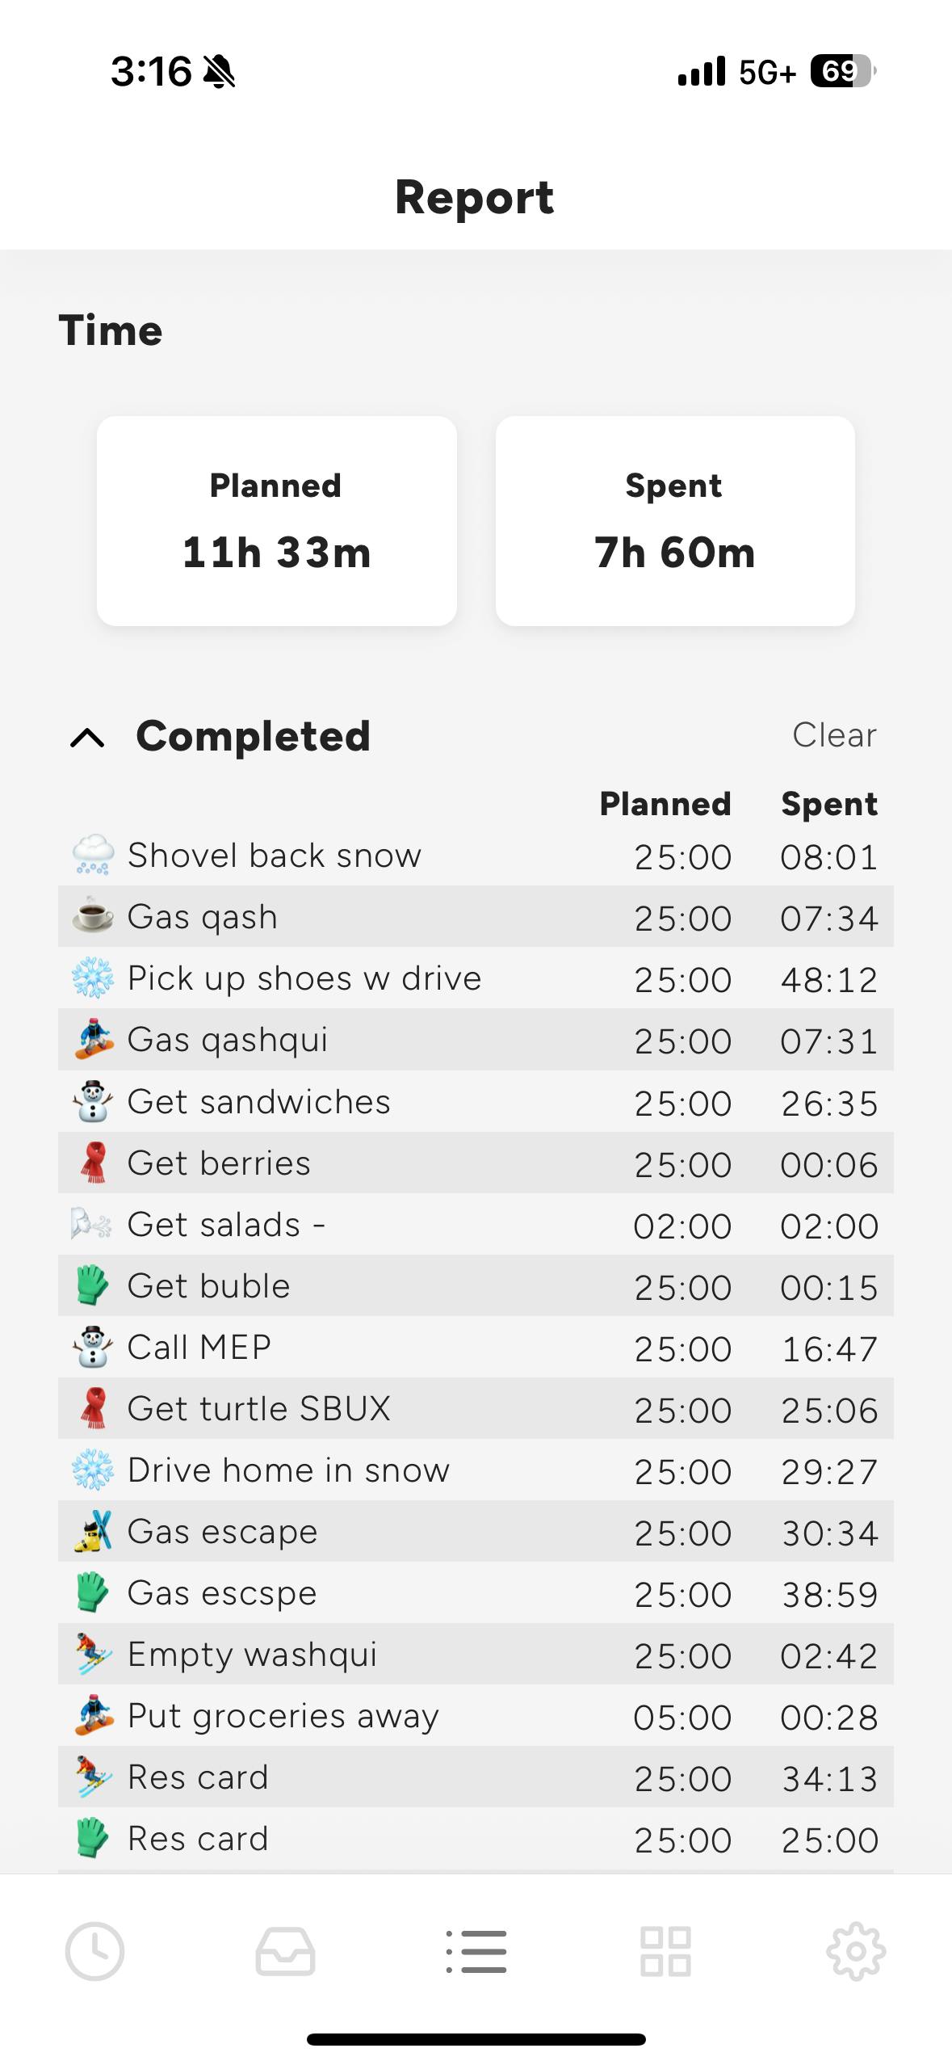Open the grid dashboard tab
Image resolution: width=952 pixels, height=2065 pixels.
(x=665, y=1951)
